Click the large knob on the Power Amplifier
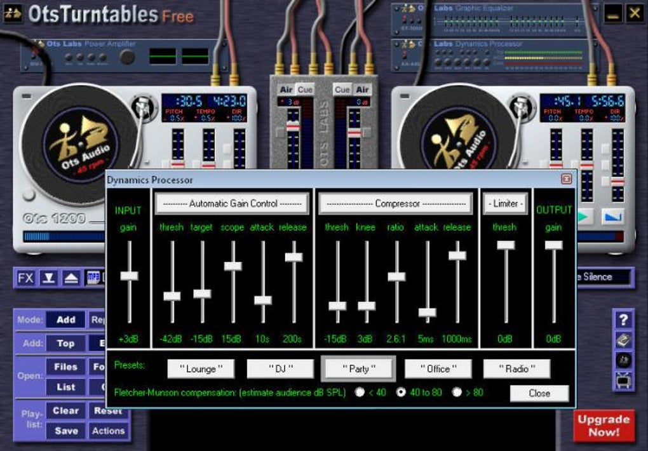This screenshot has height=451, width=648. (127, 57)
